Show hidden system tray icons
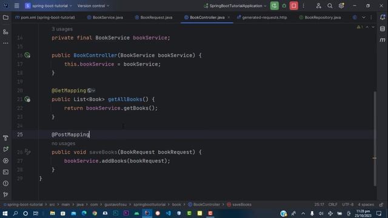The width and height of the screenshot is (388, 218). point(303,213)
